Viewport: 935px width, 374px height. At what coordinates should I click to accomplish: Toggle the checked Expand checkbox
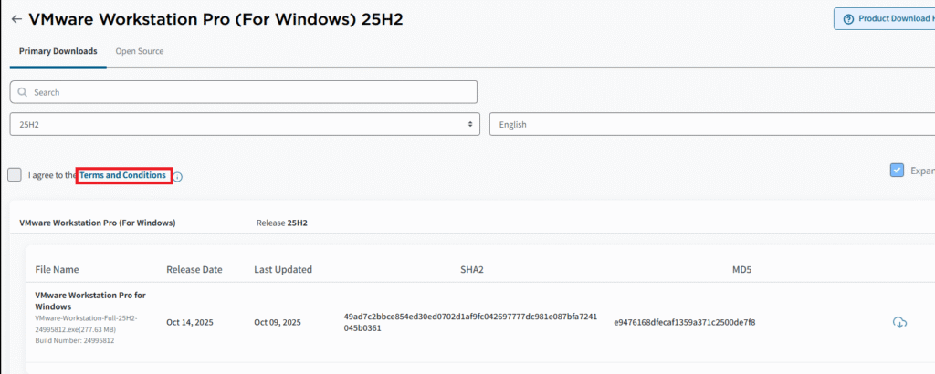897,171
